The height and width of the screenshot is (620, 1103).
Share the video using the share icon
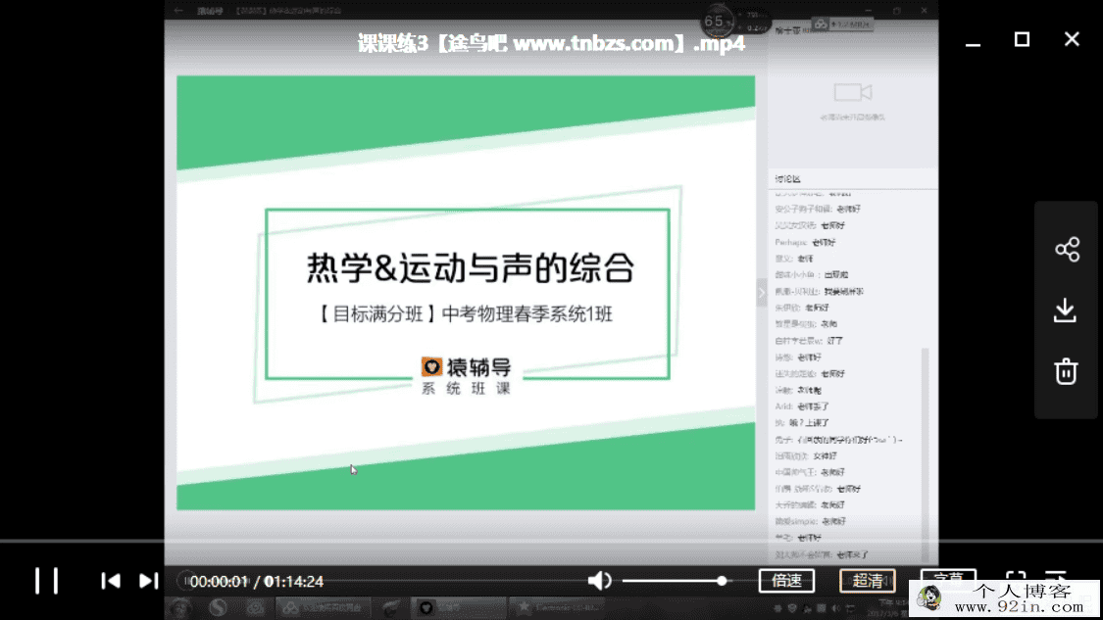click(1067, 250)
